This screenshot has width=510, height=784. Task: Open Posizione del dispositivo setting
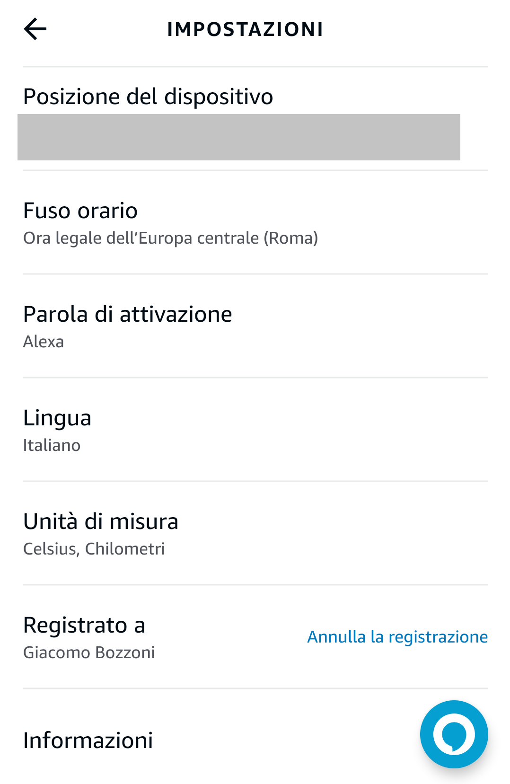(148, 97)
